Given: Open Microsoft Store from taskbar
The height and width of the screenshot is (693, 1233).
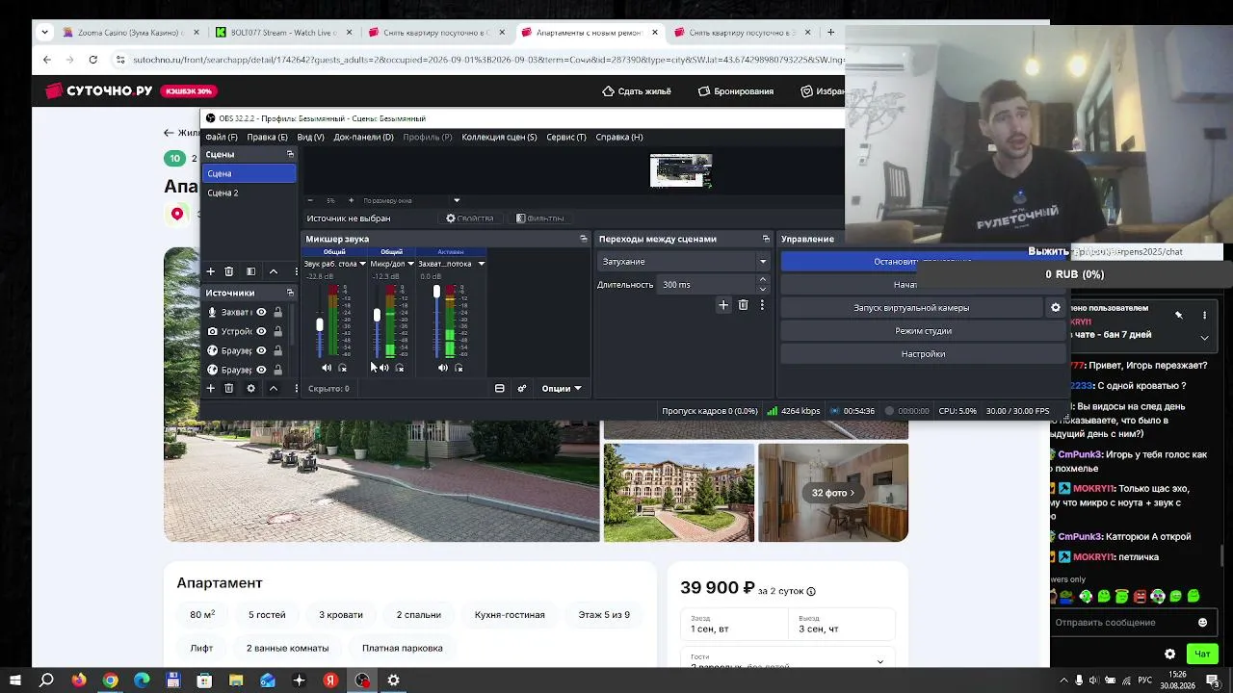Looking at the screenshot, I should (x=204, y=680).
